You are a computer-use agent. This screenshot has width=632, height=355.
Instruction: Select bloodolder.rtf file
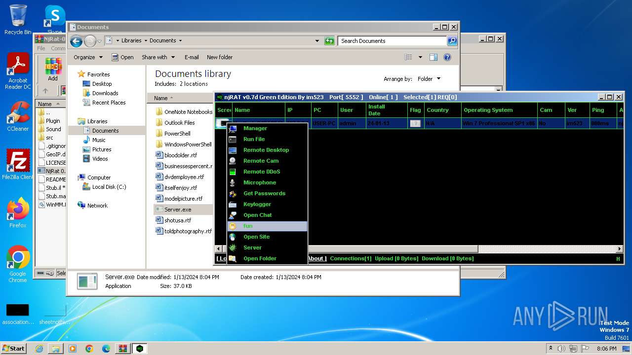(181, 155)
